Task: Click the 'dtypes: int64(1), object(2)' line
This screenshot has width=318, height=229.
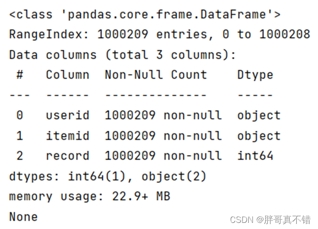Action: 108,176
